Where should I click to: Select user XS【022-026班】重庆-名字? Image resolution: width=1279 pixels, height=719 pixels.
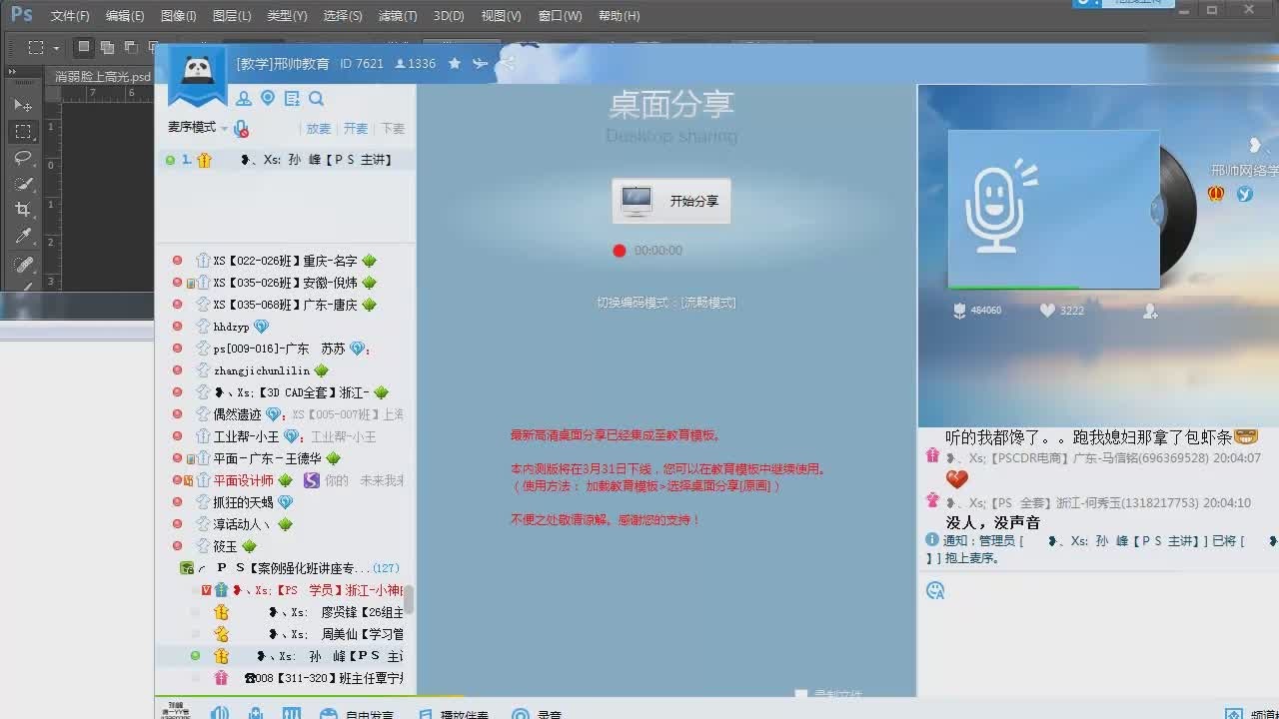click(285, 261)
